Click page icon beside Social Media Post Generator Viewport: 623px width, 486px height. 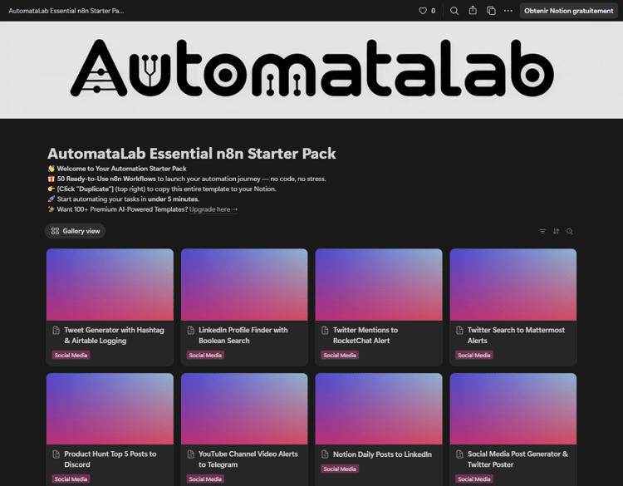[x=459, y=454]
